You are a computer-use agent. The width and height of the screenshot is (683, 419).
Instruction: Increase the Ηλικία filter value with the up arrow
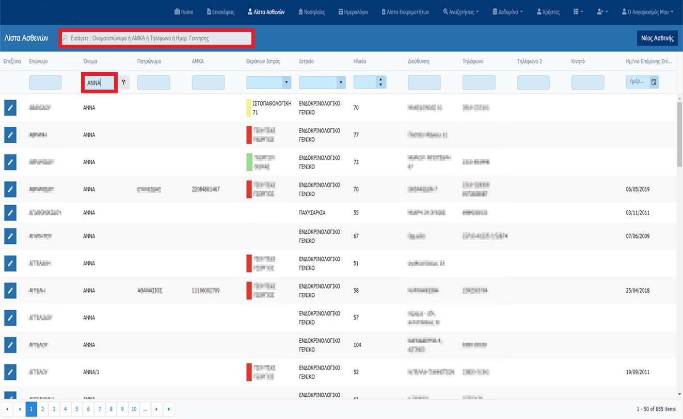(x=381, y=80)
